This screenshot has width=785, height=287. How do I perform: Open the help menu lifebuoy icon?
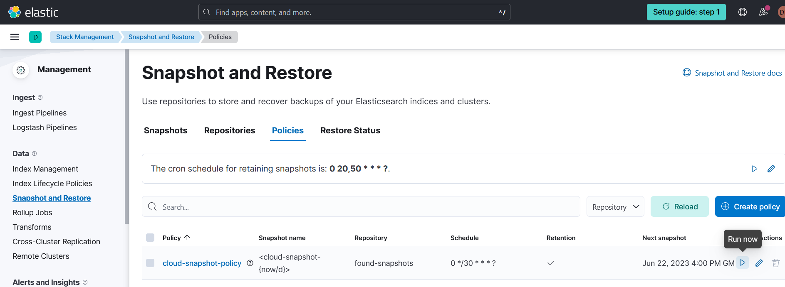742,12
